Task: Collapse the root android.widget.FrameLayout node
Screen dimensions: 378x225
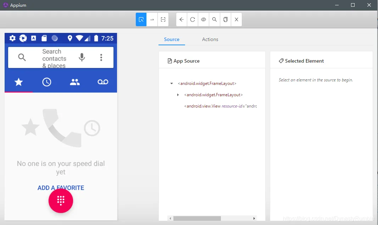Action: click(172, 83)
